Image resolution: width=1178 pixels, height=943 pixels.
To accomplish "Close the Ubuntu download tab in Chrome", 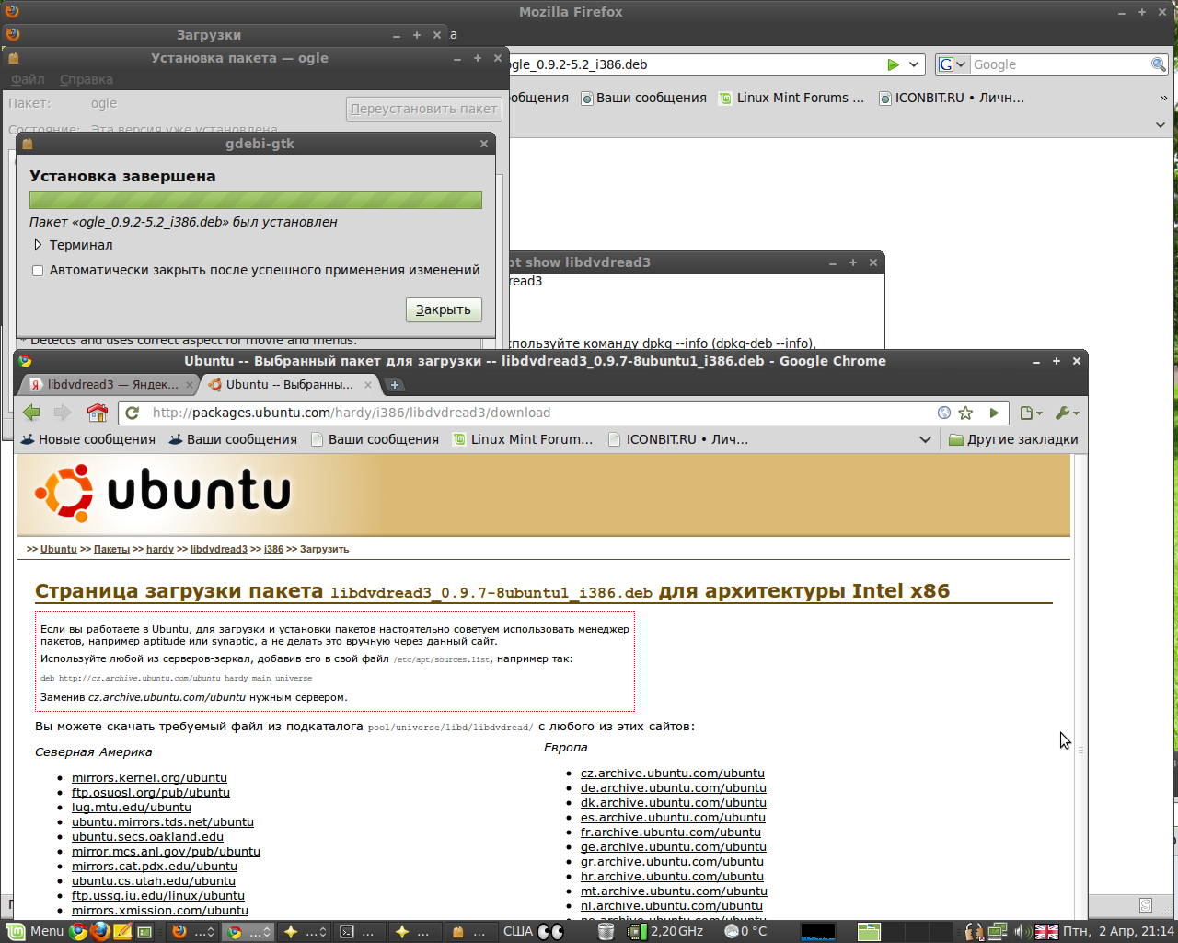I will pos(368,385).
